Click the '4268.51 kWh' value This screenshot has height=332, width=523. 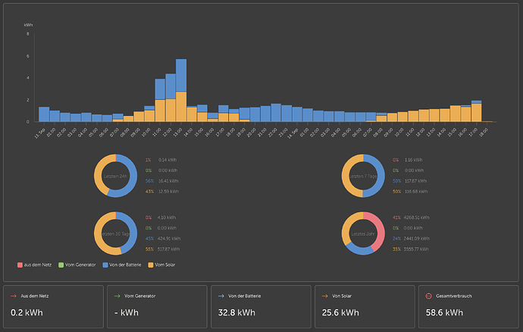[416, 218]
